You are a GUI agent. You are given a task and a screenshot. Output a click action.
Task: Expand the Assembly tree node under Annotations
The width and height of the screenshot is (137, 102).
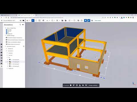[x=7, y=53]
